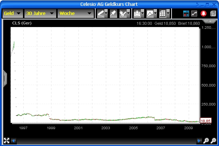Zoom out using the minus magnifier
Image resolution: width=219 pixels, height=146 pixels.
pos(206,141)
